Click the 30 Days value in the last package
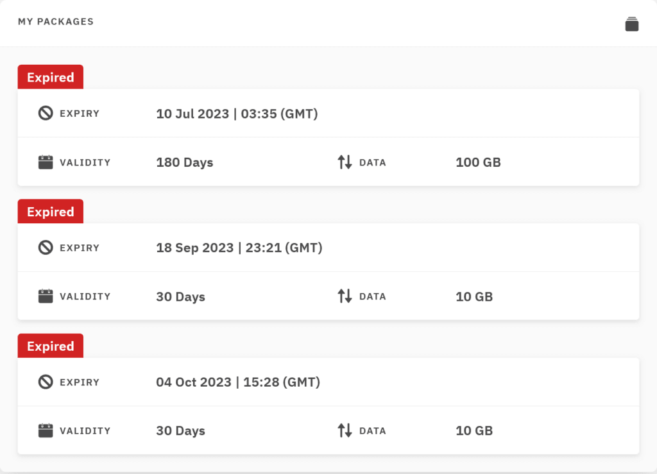This screenshot has width=657, height=474. click(180, 431)
